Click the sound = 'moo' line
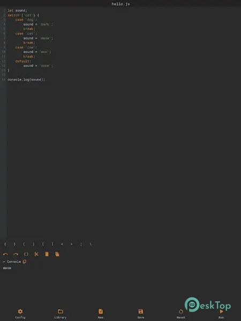The height and width of the screenshot is (321, 241). point(37,52)
